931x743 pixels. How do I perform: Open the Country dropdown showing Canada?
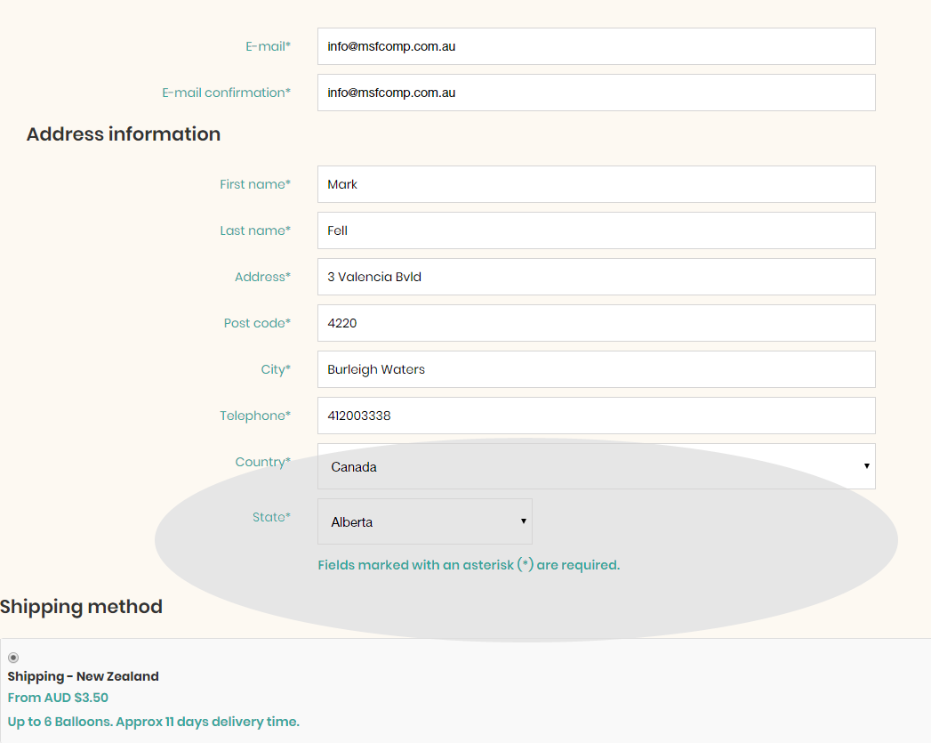point(596,466)
